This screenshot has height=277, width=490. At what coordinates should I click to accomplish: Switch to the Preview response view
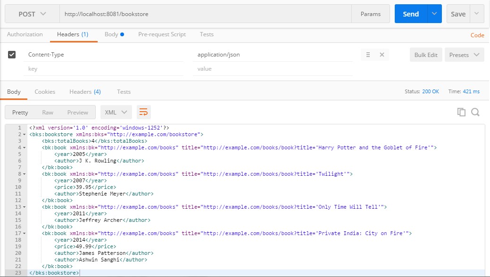[78, 112]
